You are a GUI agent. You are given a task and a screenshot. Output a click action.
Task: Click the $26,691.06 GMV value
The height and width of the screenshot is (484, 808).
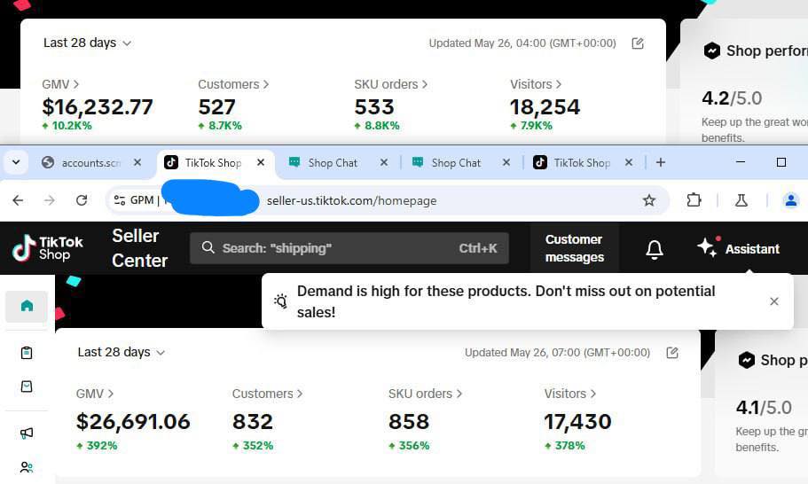coord(133,422)
